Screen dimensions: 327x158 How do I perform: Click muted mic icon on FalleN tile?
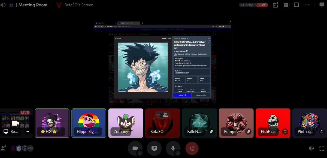pyautogui.click(x=211, y=131)
